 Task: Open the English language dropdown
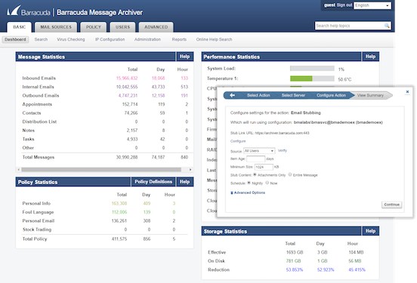372,5
